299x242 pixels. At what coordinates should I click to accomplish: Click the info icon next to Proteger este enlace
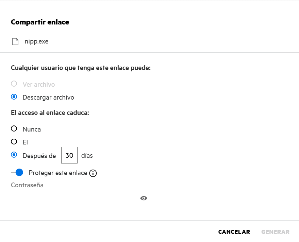(x=93, y=173)
